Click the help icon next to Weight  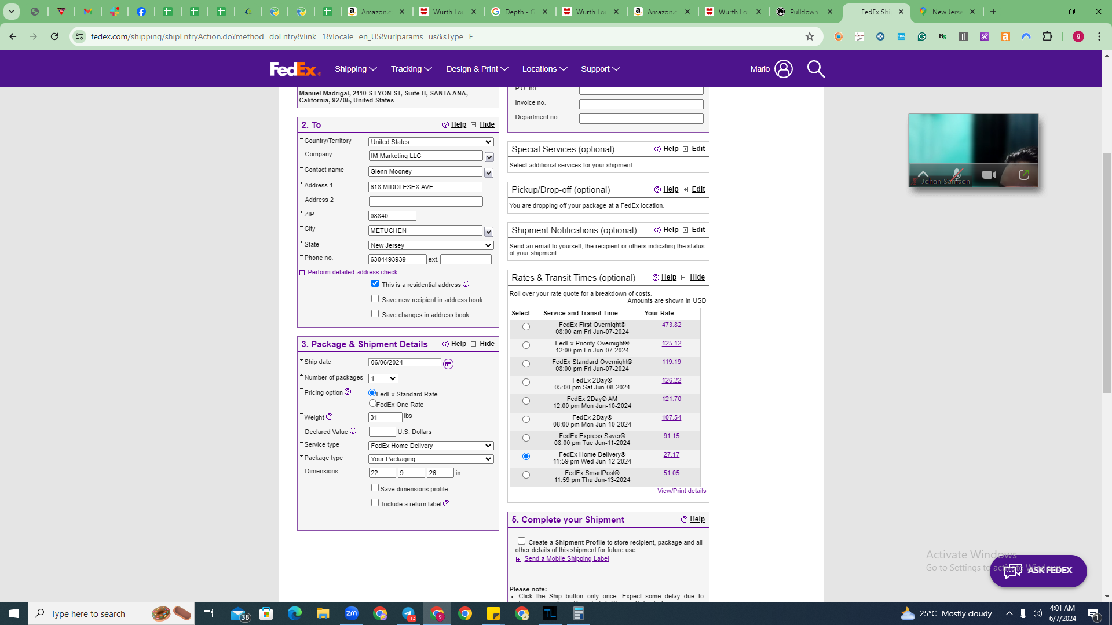(x=329, y=417)
